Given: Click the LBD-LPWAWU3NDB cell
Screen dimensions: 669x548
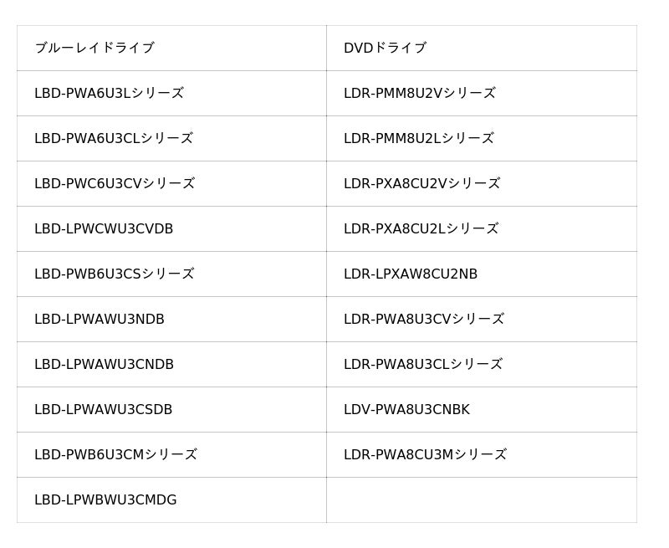Looking at the screenshot, I should point(171,320).
